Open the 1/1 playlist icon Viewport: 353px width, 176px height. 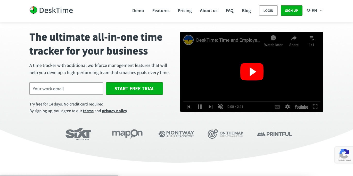311,38
